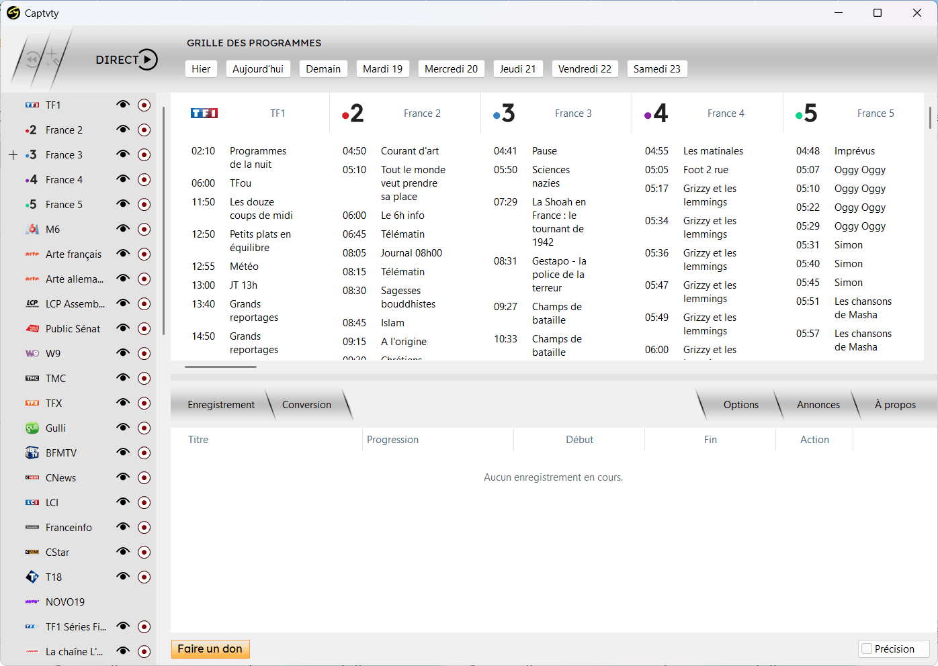Select Télématin at 06:45 on France 2
Viewport: 938px width, 666px height.
pos(402,234)
